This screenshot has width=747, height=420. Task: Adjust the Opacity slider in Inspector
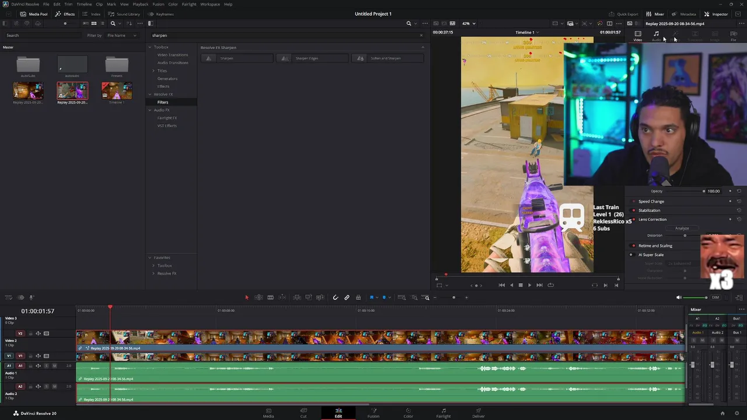click(686, 191)
